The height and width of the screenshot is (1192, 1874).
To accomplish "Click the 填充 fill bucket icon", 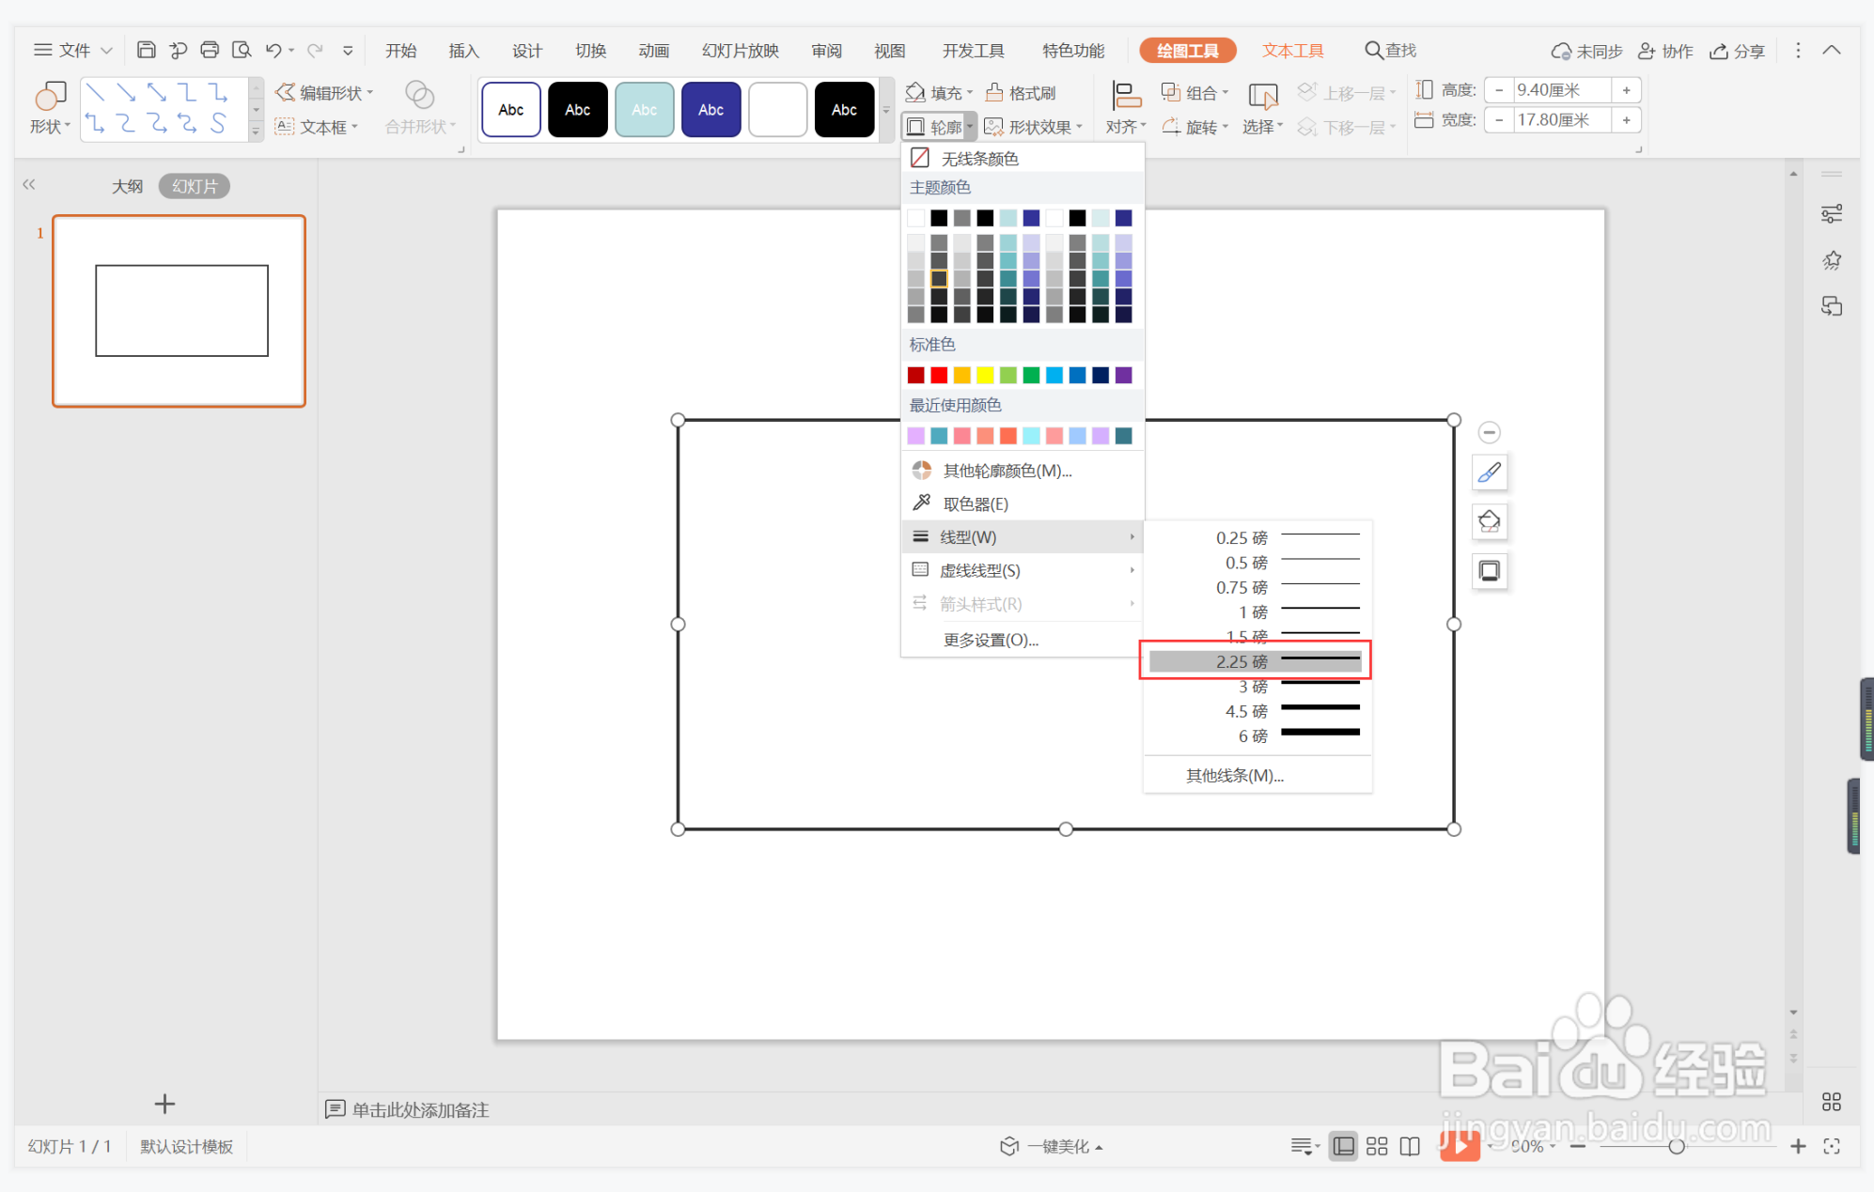I will [x=915, y=92].
